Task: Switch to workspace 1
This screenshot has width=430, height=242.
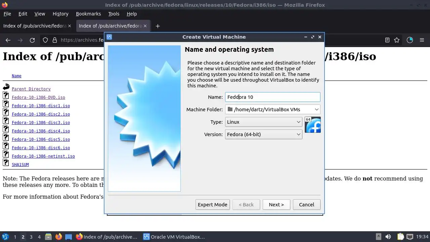Action: (x=15, y=237)
